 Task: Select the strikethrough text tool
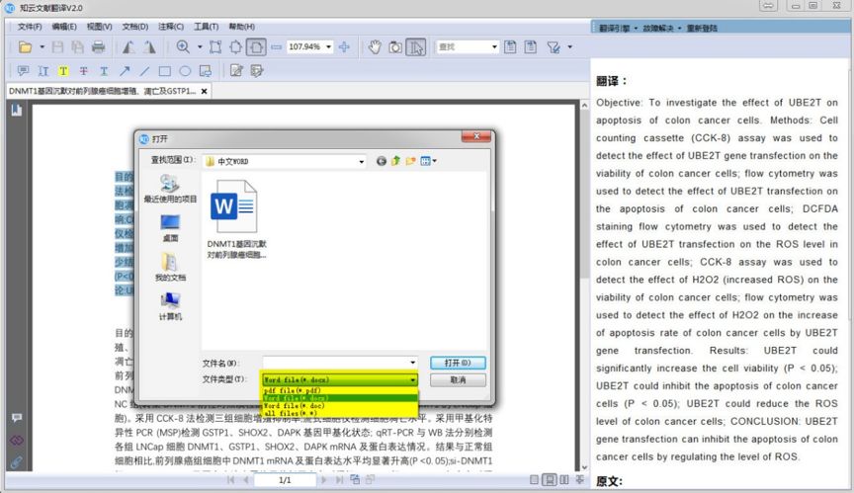[x=84, y=71]
